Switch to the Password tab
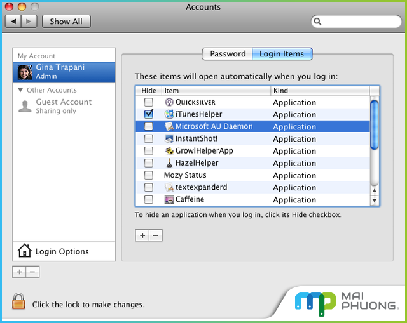This screenshot has height=323, width=407. click(228, 53)
